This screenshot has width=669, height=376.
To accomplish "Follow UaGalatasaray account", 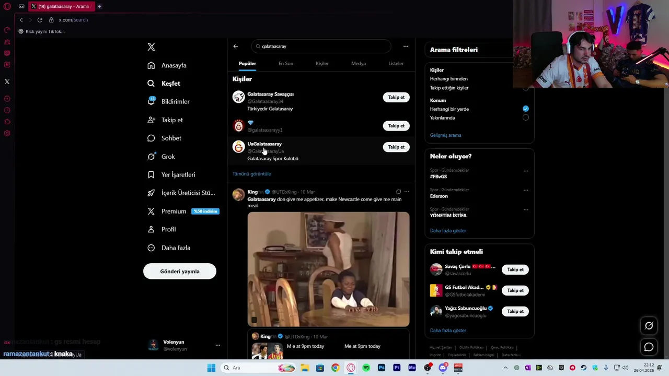I will point(396,147).
